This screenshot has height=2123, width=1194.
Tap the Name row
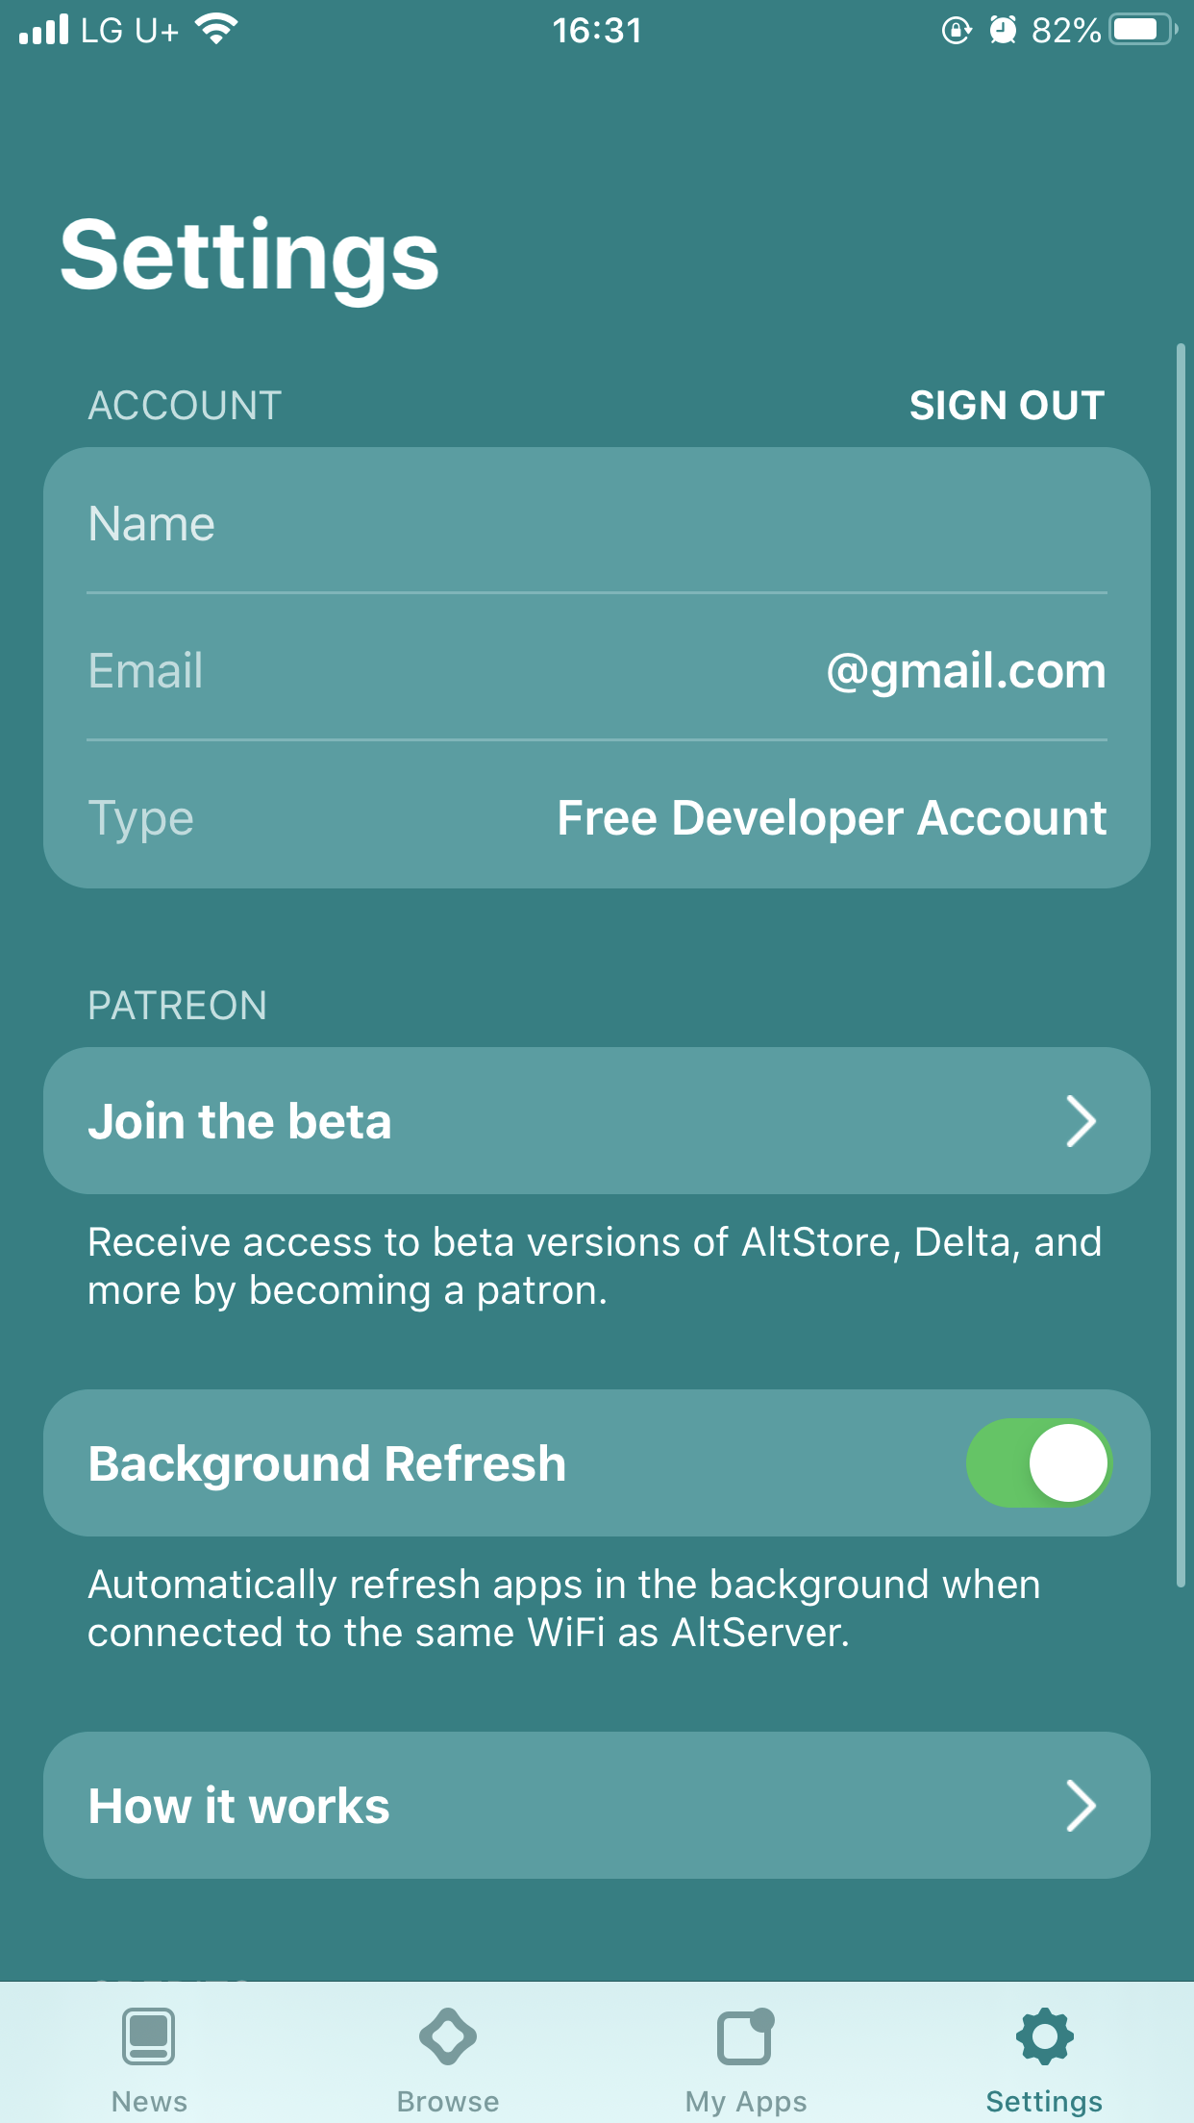[x=597, y=521]
